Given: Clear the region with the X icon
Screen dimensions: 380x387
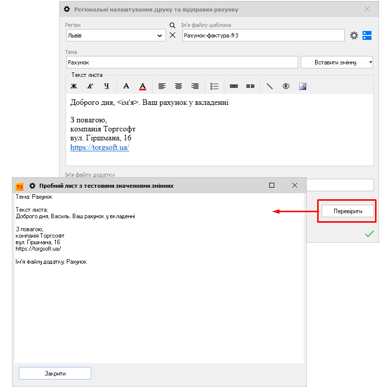Looking at the screenshot, I should (173, 35).
